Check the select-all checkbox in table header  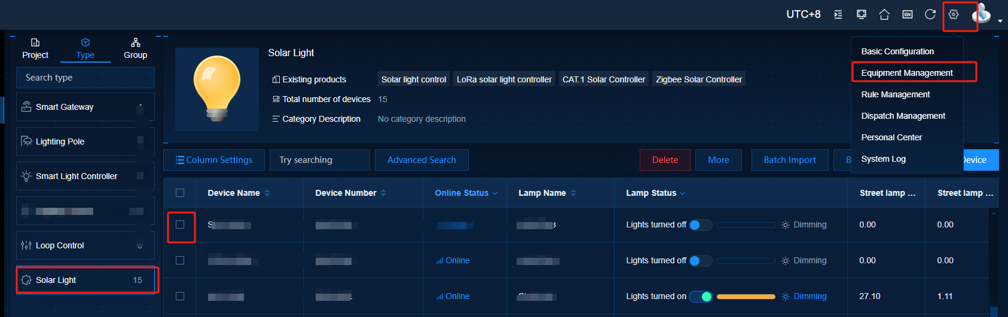[180, 193]
